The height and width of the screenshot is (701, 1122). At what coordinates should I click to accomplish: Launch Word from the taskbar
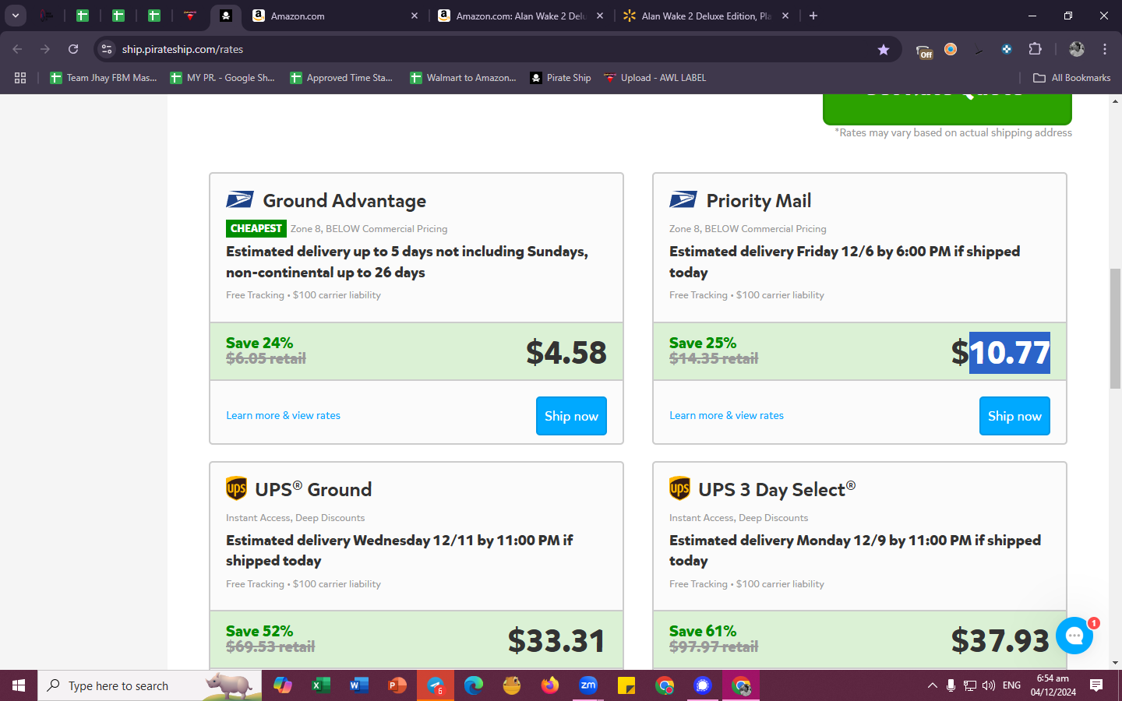[x=358, y=685]
